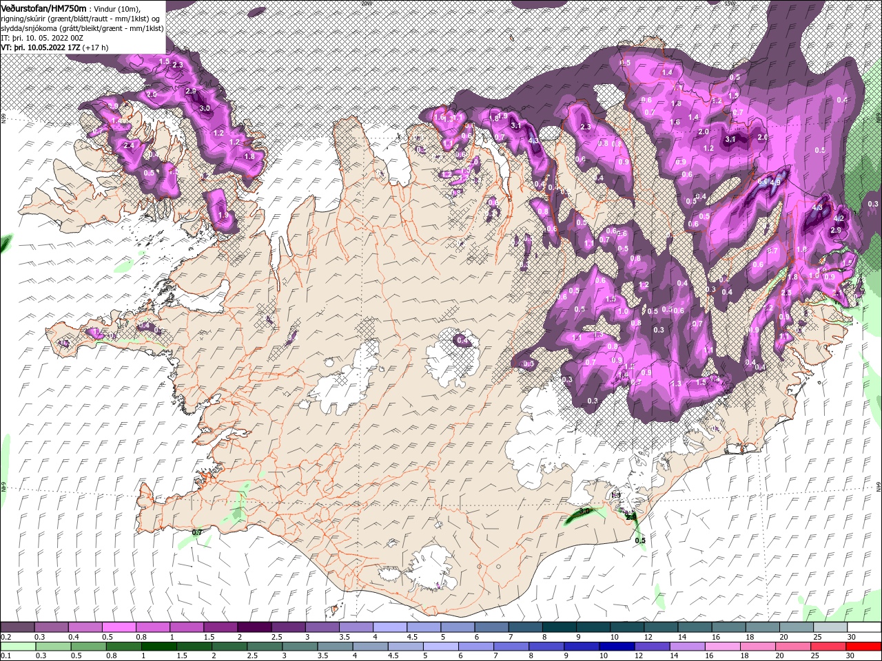Pick the grey-purple swatch labeled 0.2
This screenshot has width=882, height=661.
(18, 627)
